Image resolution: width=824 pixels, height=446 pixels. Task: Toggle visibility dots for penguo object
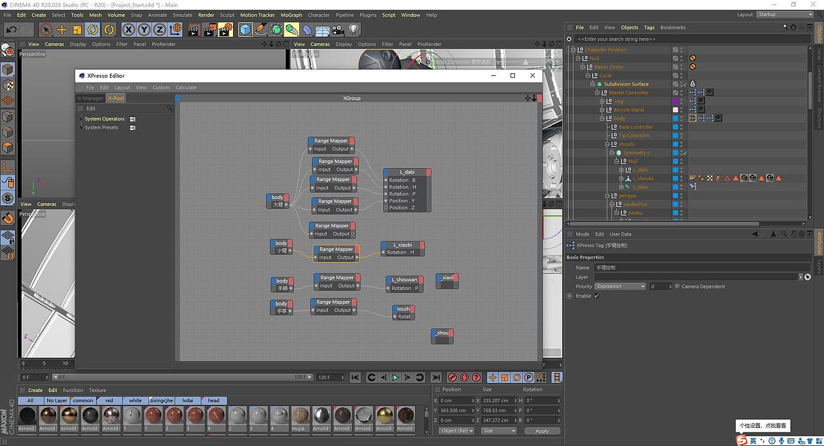click(682, 196)
